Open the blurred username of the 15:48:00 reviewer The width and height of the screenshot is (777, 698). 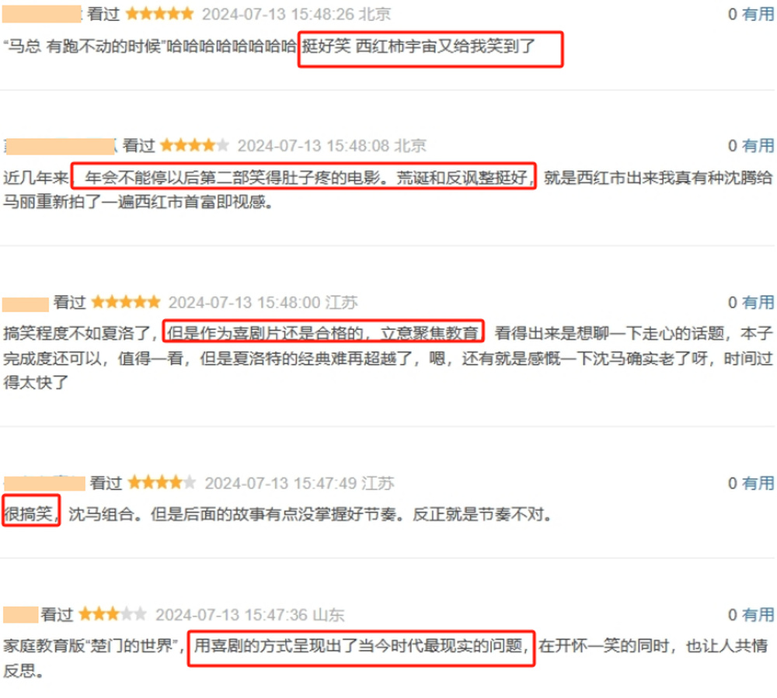pos(26,304)
